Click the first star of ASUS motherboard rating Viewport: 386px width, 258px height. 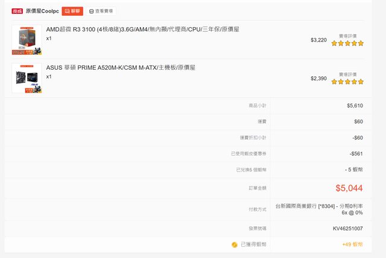click(x=334, y=81)
